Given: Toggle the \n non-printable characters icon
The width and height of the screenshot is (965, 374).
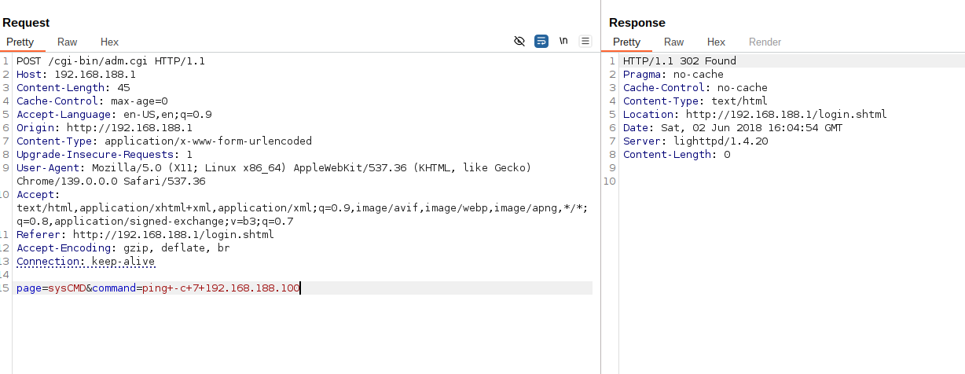Looking at the screenshot, I should pyautogui.click(x=563, y=41).
